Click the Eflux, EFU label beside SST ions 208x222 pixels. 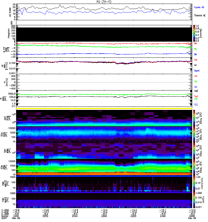201,118
